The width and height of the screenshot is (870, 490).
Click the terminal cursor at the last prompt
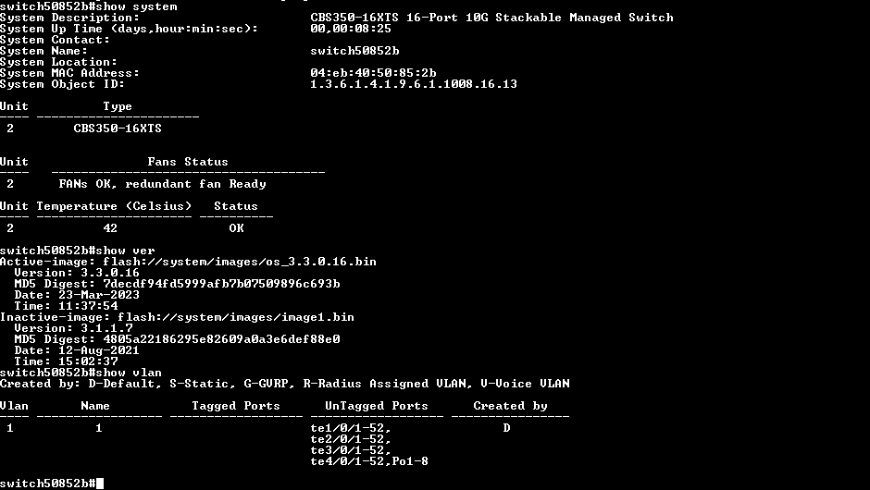[x=100, y=484]
